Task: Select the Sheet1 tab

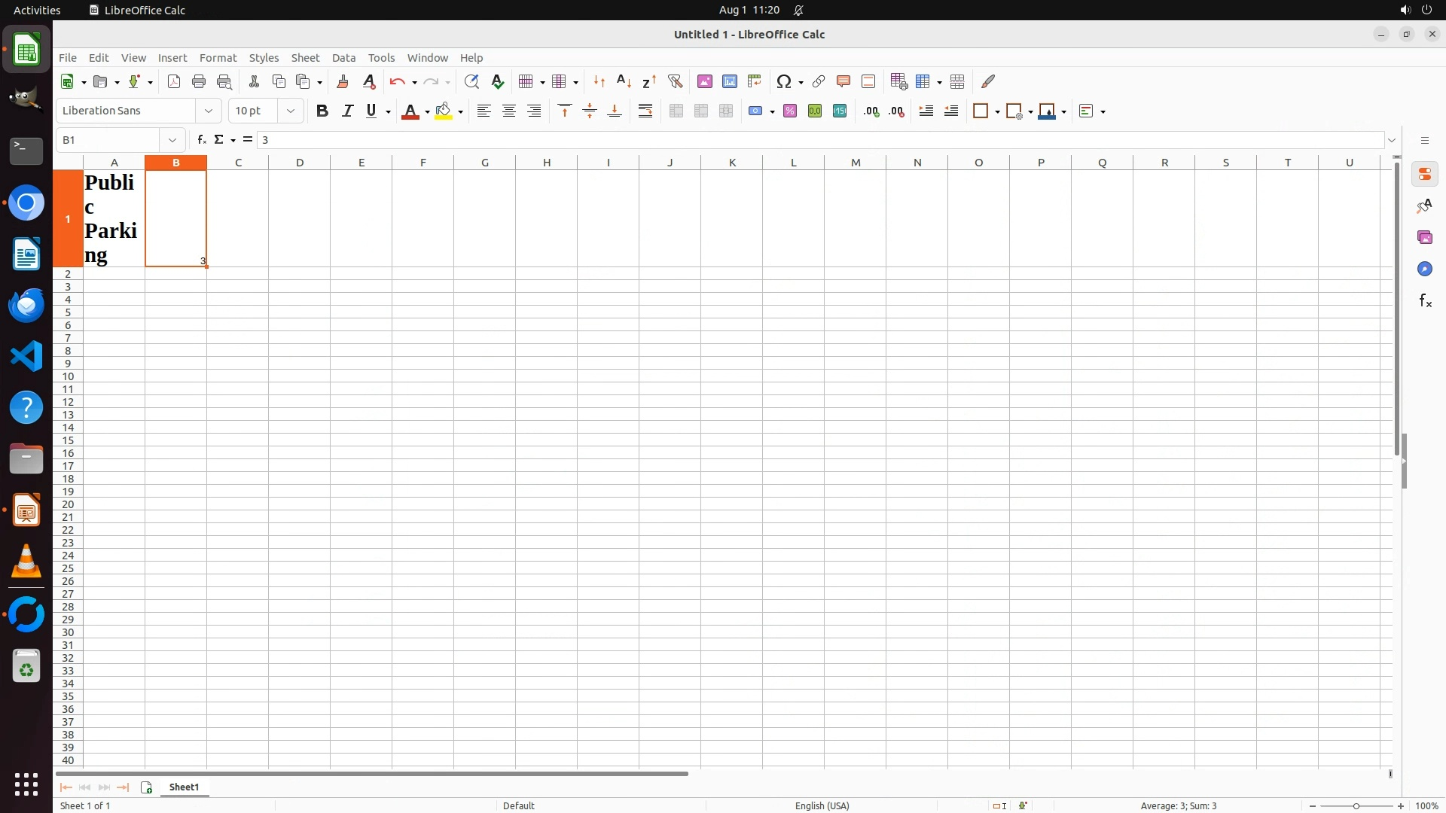Action: (185, 787)
